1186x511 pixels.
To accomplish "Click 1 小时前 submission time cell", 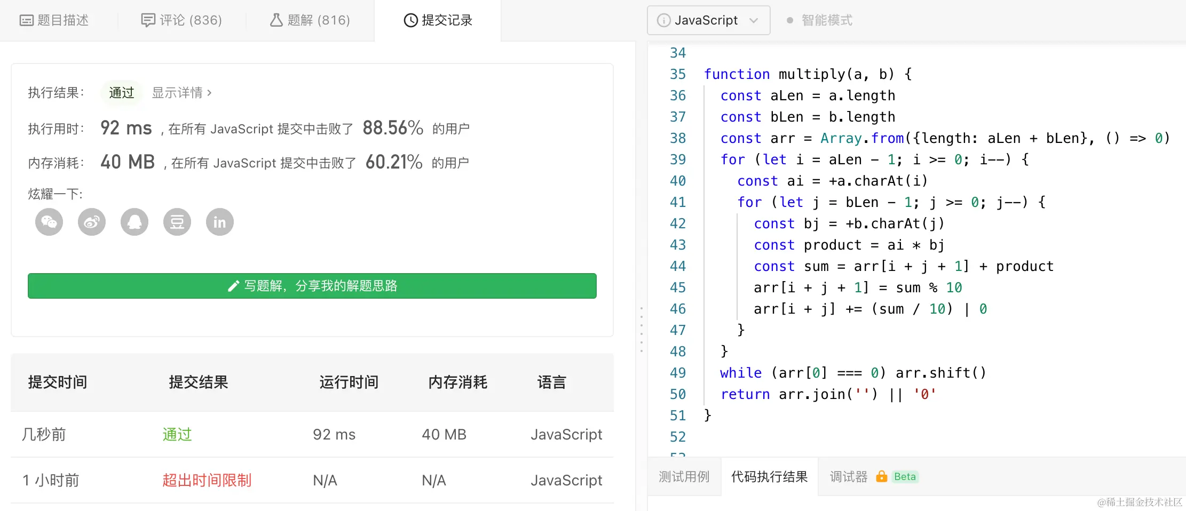I will pos(51,481).
